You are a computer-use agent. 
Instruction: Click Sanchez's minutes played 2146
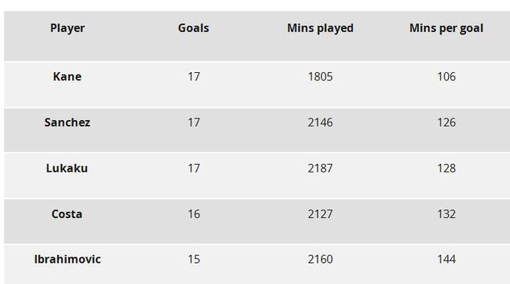pos(320,122)
